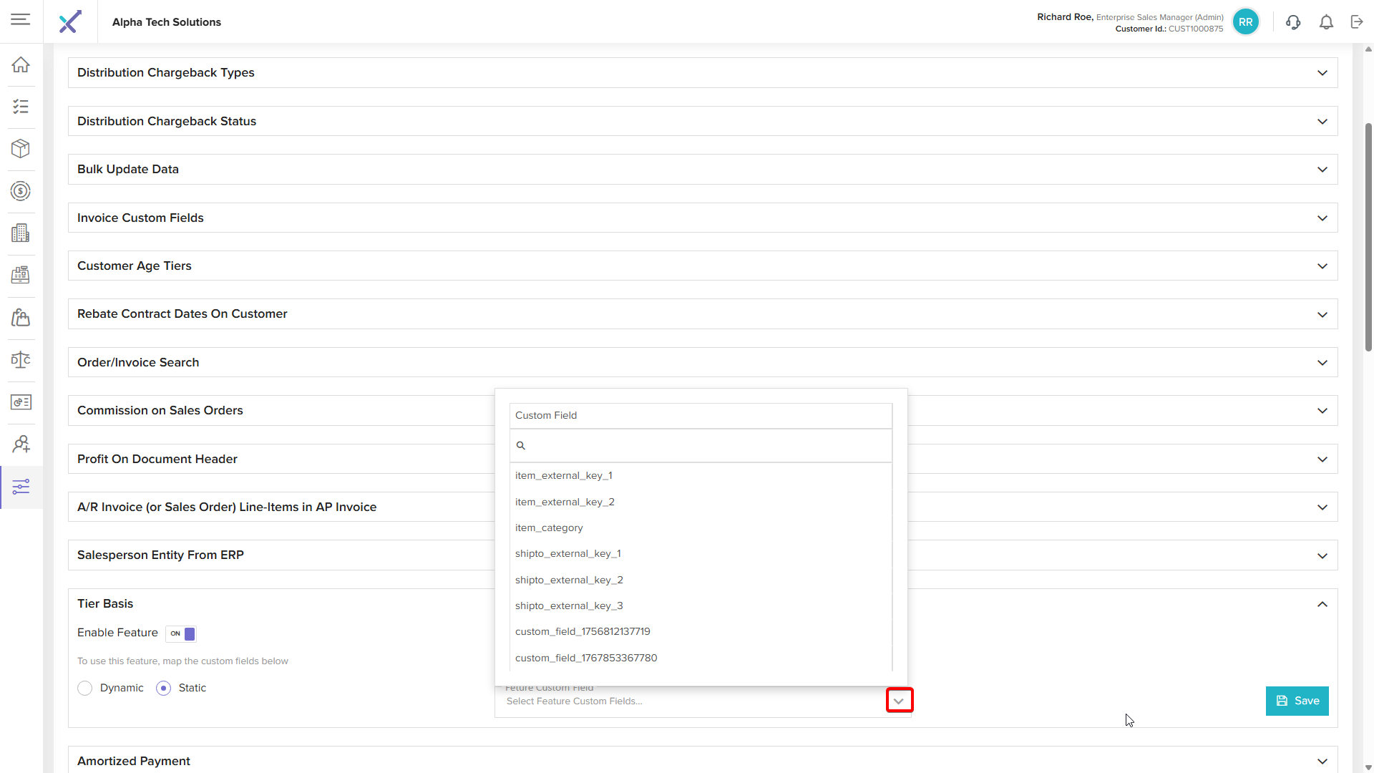The width and height of the screenshot is (1374, 773).
Task: Click the Feature Custom Fields dropdown arrow
Action: (899, 701)
